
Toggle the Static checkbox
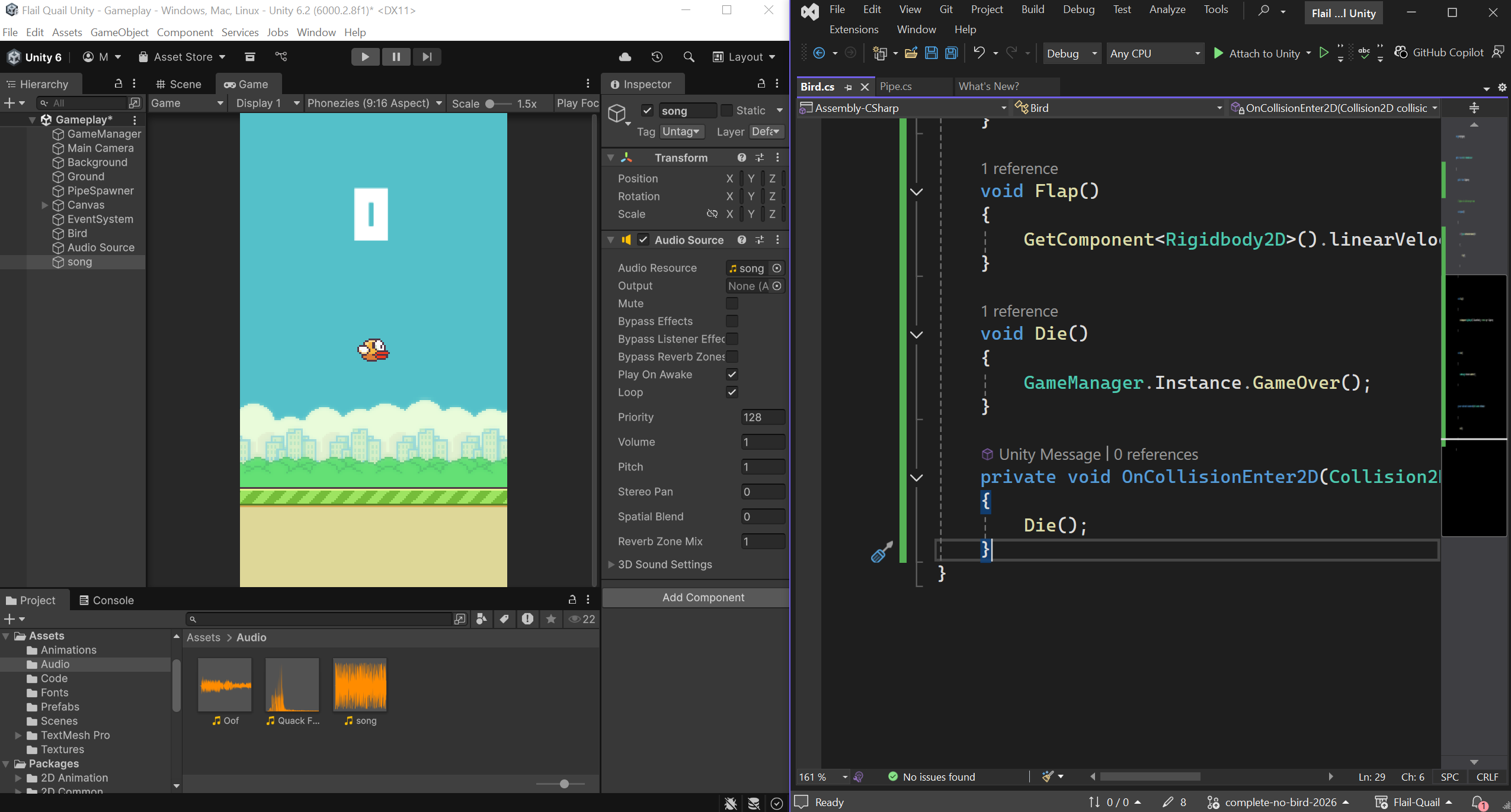coord(726,111)
